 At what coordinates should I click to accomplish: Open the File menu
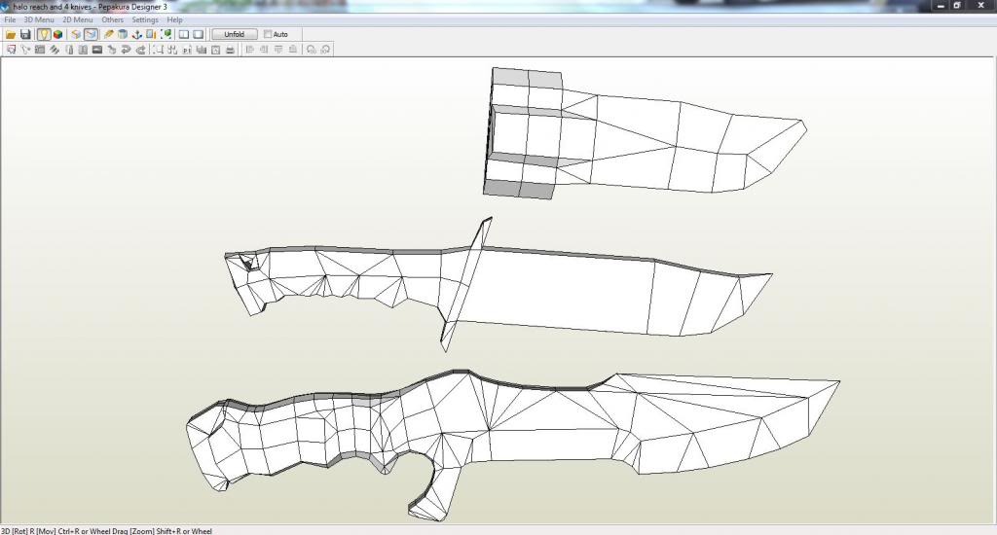[x=10, y=19]
